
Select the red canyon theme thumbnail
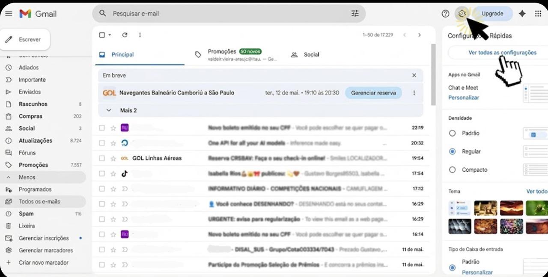(512, 208)
